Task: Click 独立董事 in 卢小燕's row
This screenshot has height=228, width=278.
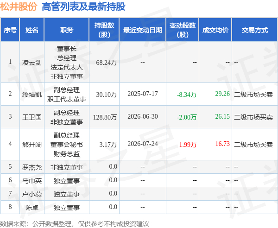Action: [66, 194]
